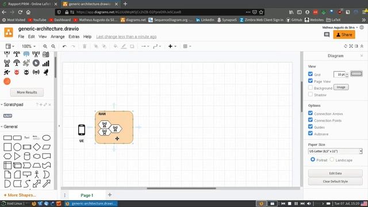The width and height of the screenshot is (368, 207).
Task: Add to Scratchpad with plus icon
Action: (x=41, y=105)
